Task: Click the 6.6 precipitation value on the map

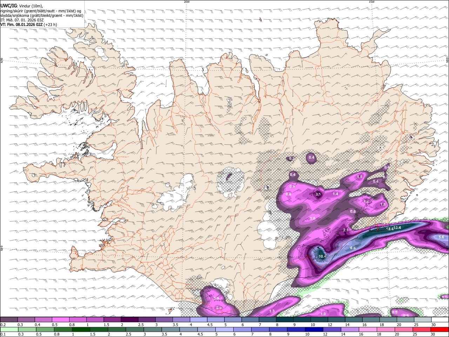Action: pyautogui.click(x=353, y=248)
